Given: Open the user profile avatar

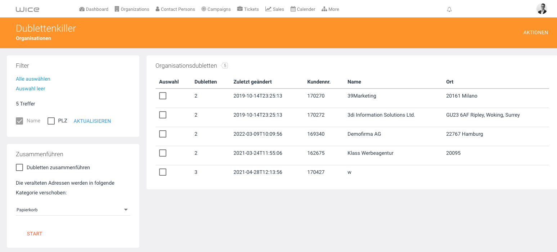Looking at the screenshot, I should point(542,9).
